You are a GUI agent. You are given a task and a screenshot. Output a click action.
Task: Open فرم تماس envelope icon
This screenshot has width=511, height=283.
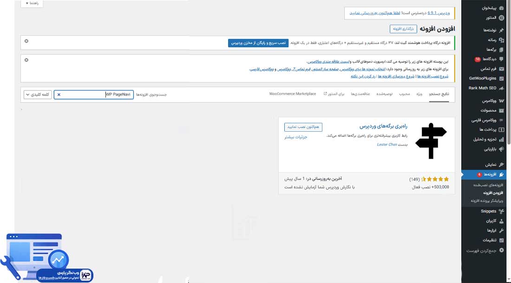501,69
